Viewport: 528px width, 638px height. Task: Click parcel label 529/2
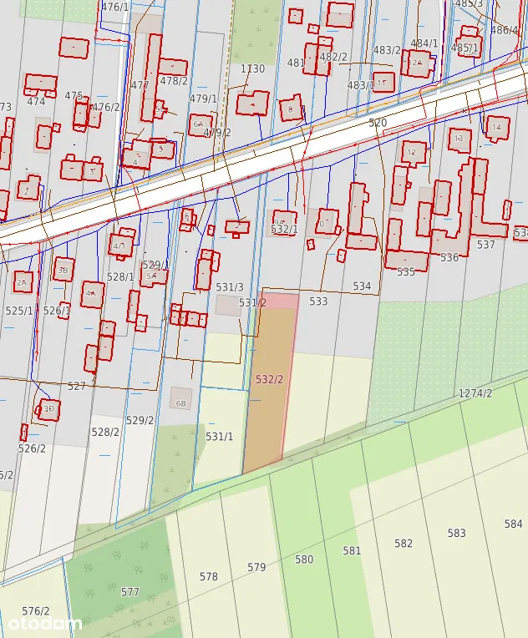tap(140, 420)
